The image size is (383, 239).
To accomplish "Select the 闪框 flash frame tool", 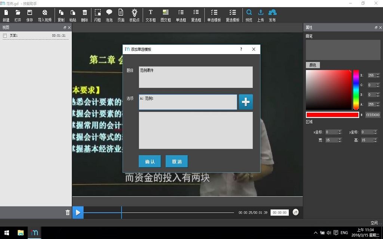I will [98, 15].
